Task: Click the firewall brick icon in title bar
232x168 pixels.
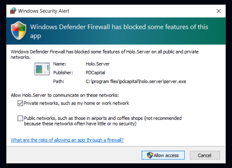Action: [13, 11]
